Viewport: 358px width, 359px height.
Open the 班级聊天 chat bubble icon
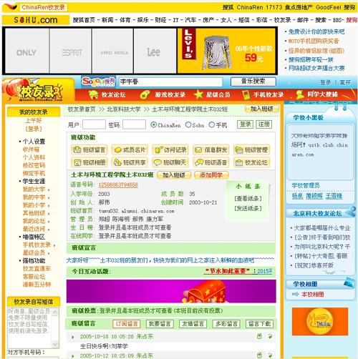pyautogui.click(x=158, y=162)
